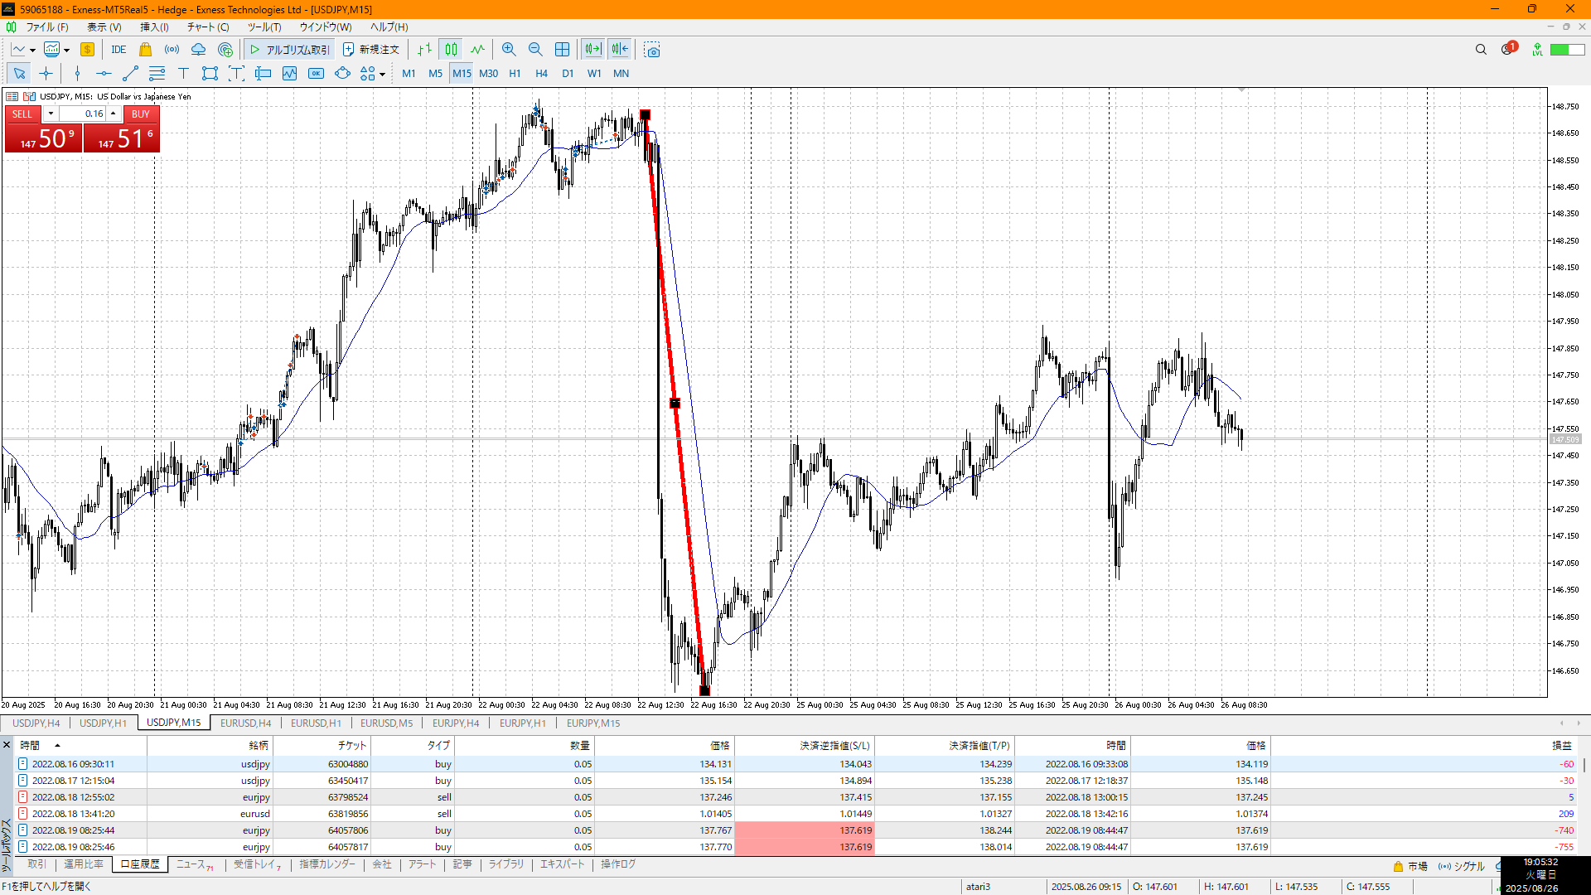Open the Market shopping bag icon
The width and height of the screenshot is (1591, 895).
point(146,50)
